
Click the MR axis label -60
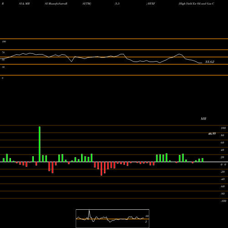[223, 187]
